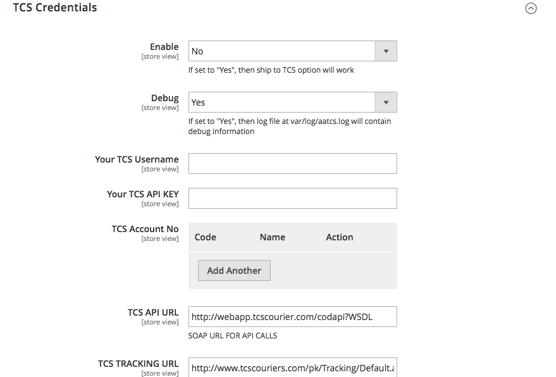
Task: Click into the TCS TRACKING URL field
Action: coord(292,368)
